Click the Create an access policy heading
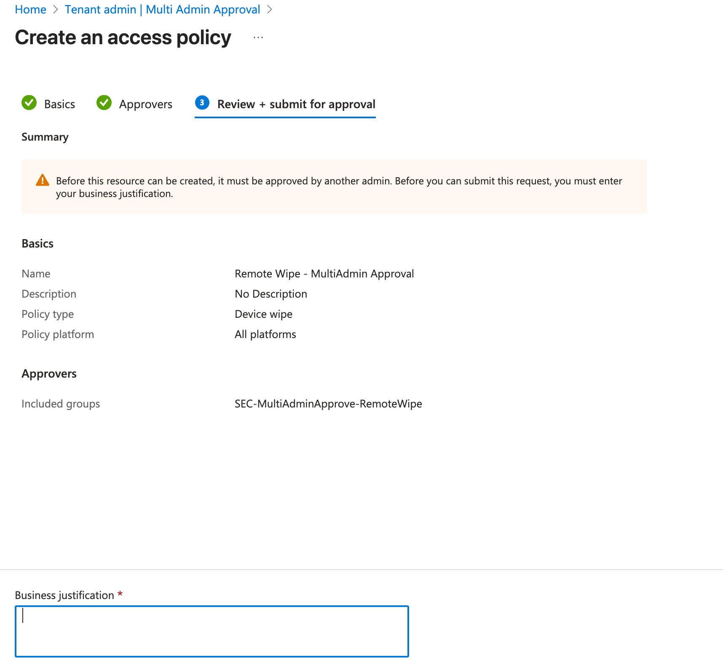The height and width of the screenshot is (671, 723). click(123, 38)
